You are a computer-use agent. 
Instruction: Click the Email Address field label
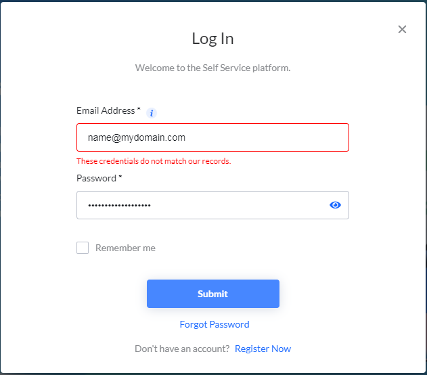pyautogui.click(x=106, y=110)
